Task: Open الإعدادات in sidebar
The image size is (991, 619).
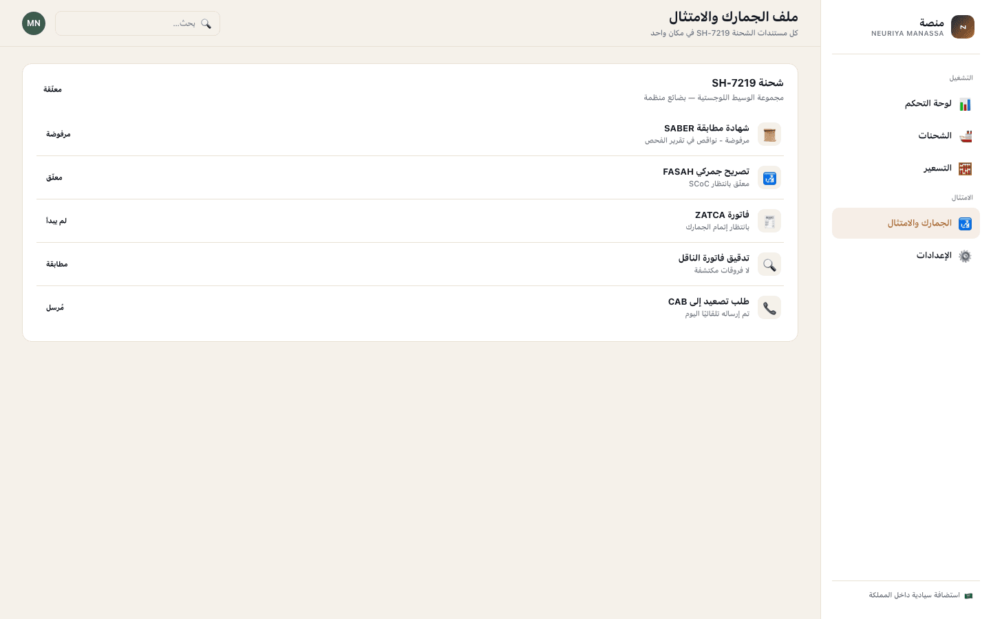Action: click(906, 256)
